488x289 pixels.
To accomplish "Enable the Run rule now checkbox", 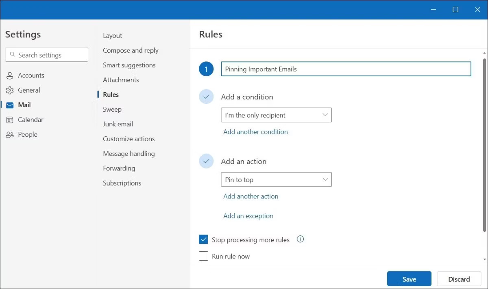I will 204,256.
